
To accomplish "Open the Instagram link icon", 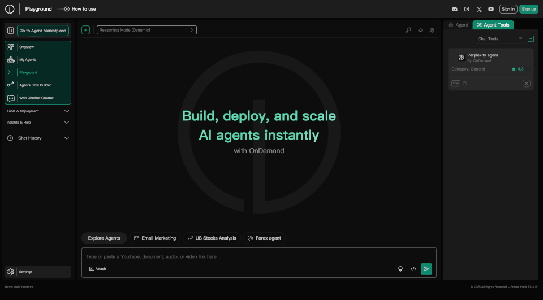I will [467, 9].
